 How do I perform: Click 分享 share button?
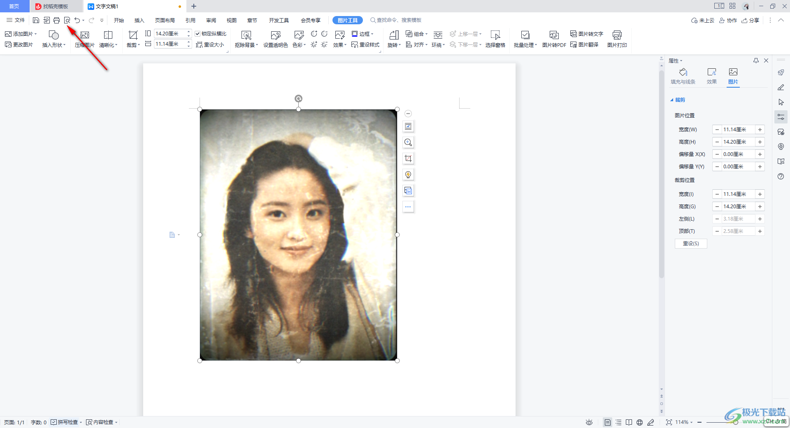(x=750, y=20)
